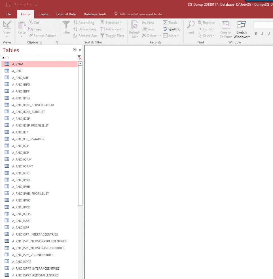Image resolution: width=273 pixels, height=279 pixels.
Task: Open the Selection filter dropdown
Action: click(x=111, y=23)
